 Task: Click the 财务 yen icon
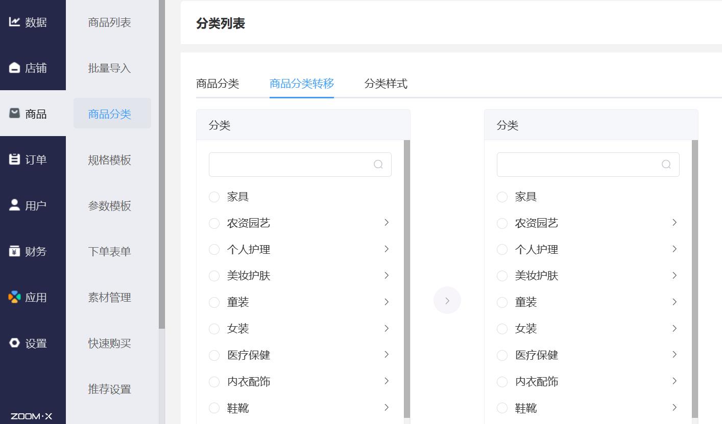click(x=14, y=251)
